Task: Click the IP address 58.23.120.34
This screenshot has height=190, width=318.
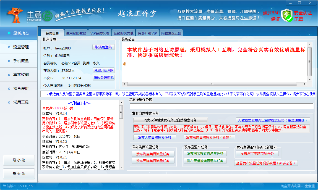Action: pos(71,78)
